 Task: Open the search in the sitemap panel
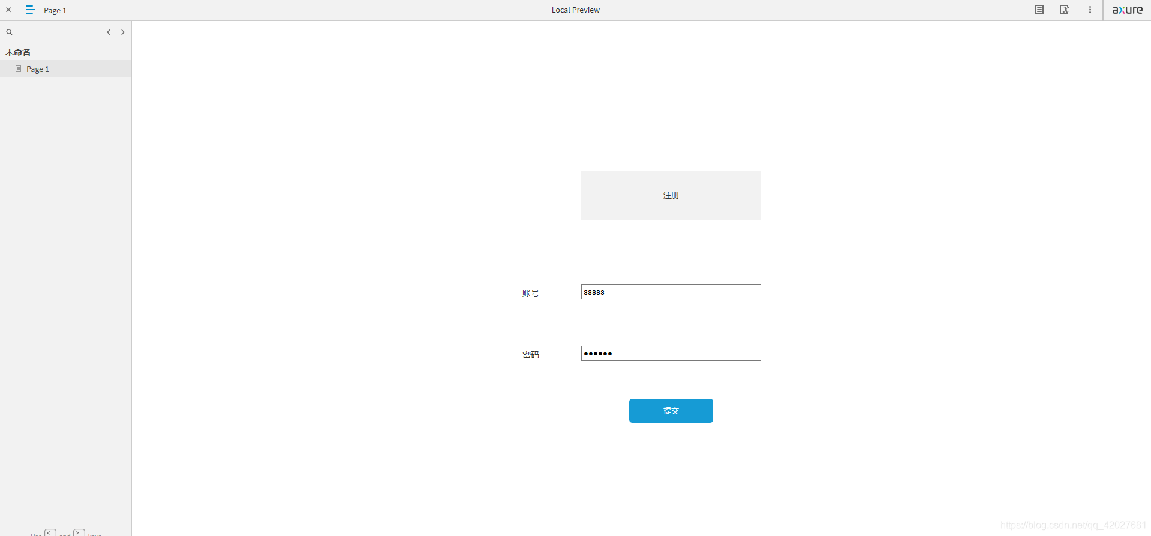10,32
